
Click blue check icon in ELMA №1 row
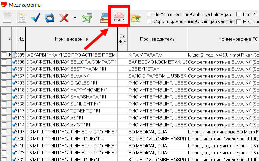pos(14,76)
